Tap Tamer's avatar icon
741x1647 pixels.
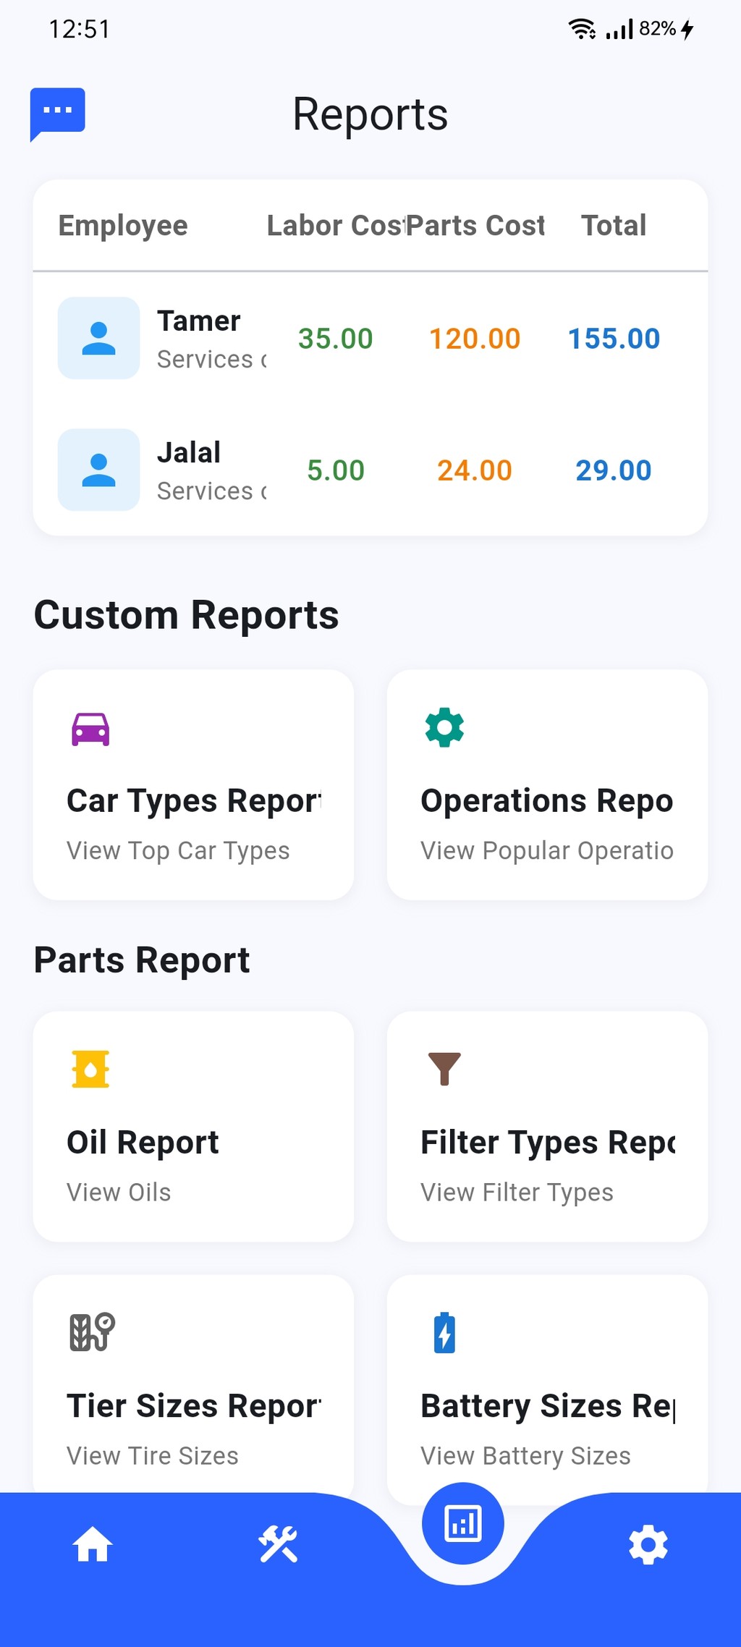click(99, 338)
